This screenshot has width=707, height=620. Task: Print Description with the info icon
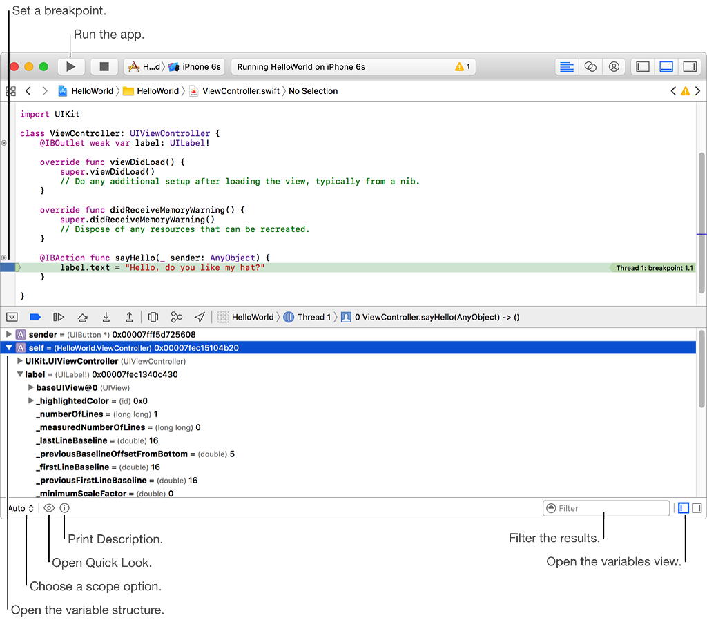pos(64,508)
